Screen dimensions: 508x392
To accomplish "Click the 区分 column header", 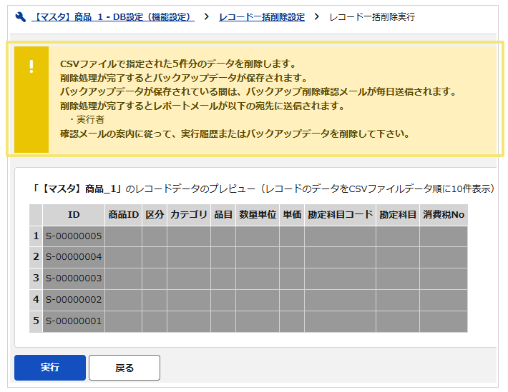I will click(155, 215).
